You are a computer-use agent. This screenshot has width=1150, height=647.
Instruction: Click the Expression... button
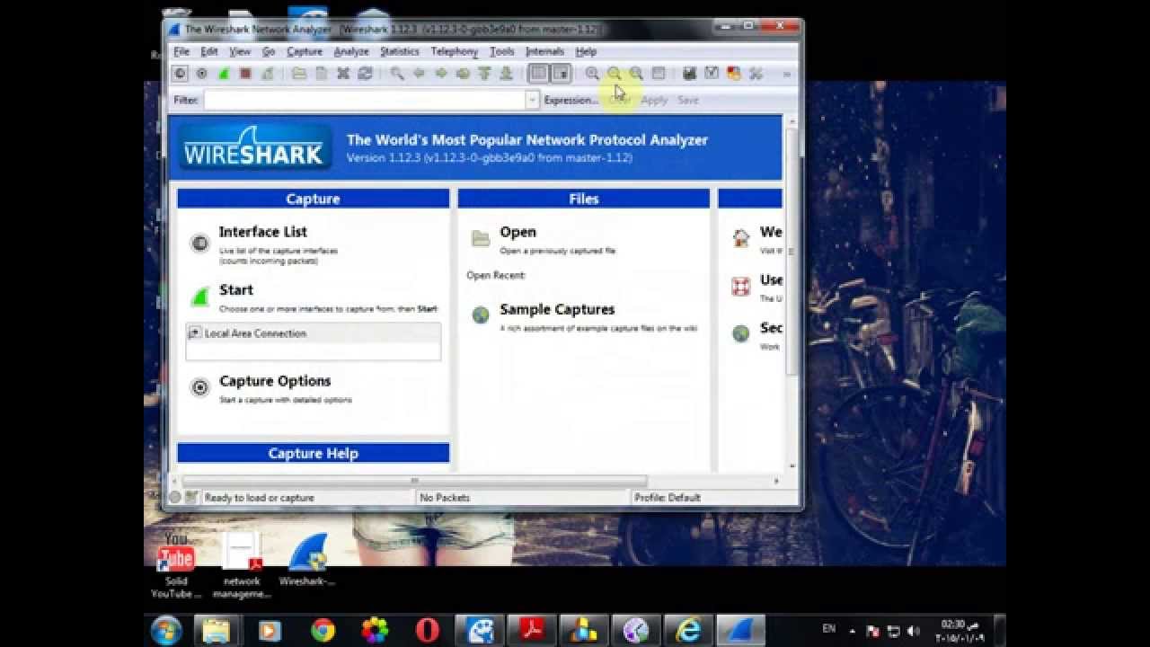click(571, 101)
